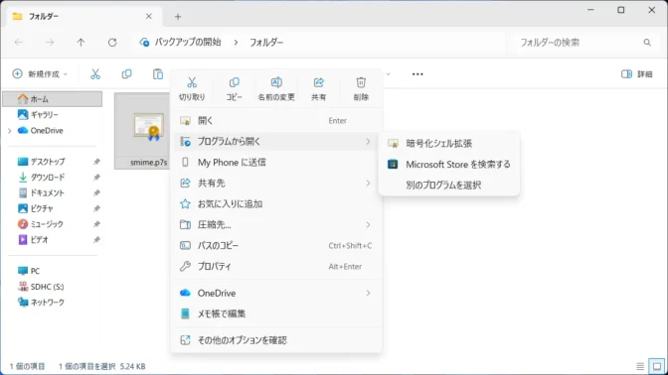Click the 1 個の項目 status text
This screenshot has width=668, height=375.
[27, 366]
